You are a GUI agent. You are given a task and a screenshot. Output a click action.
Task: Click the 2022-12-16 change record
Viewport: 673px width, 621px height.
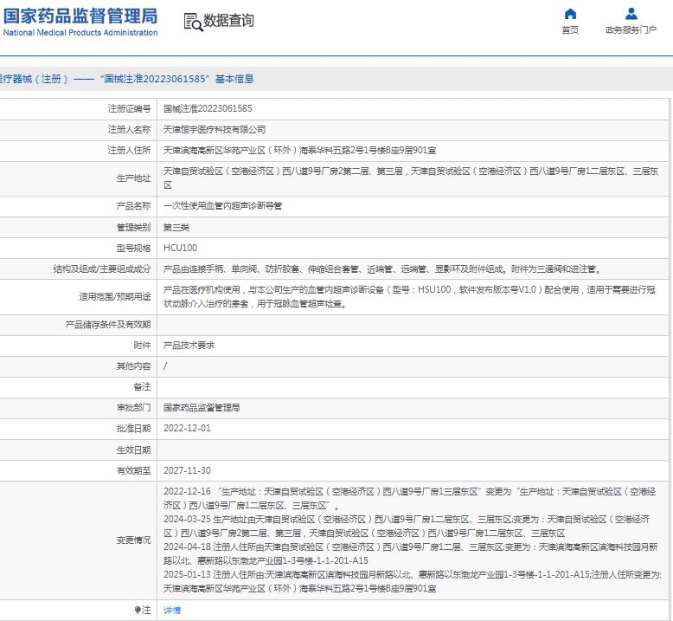[409, 498]
